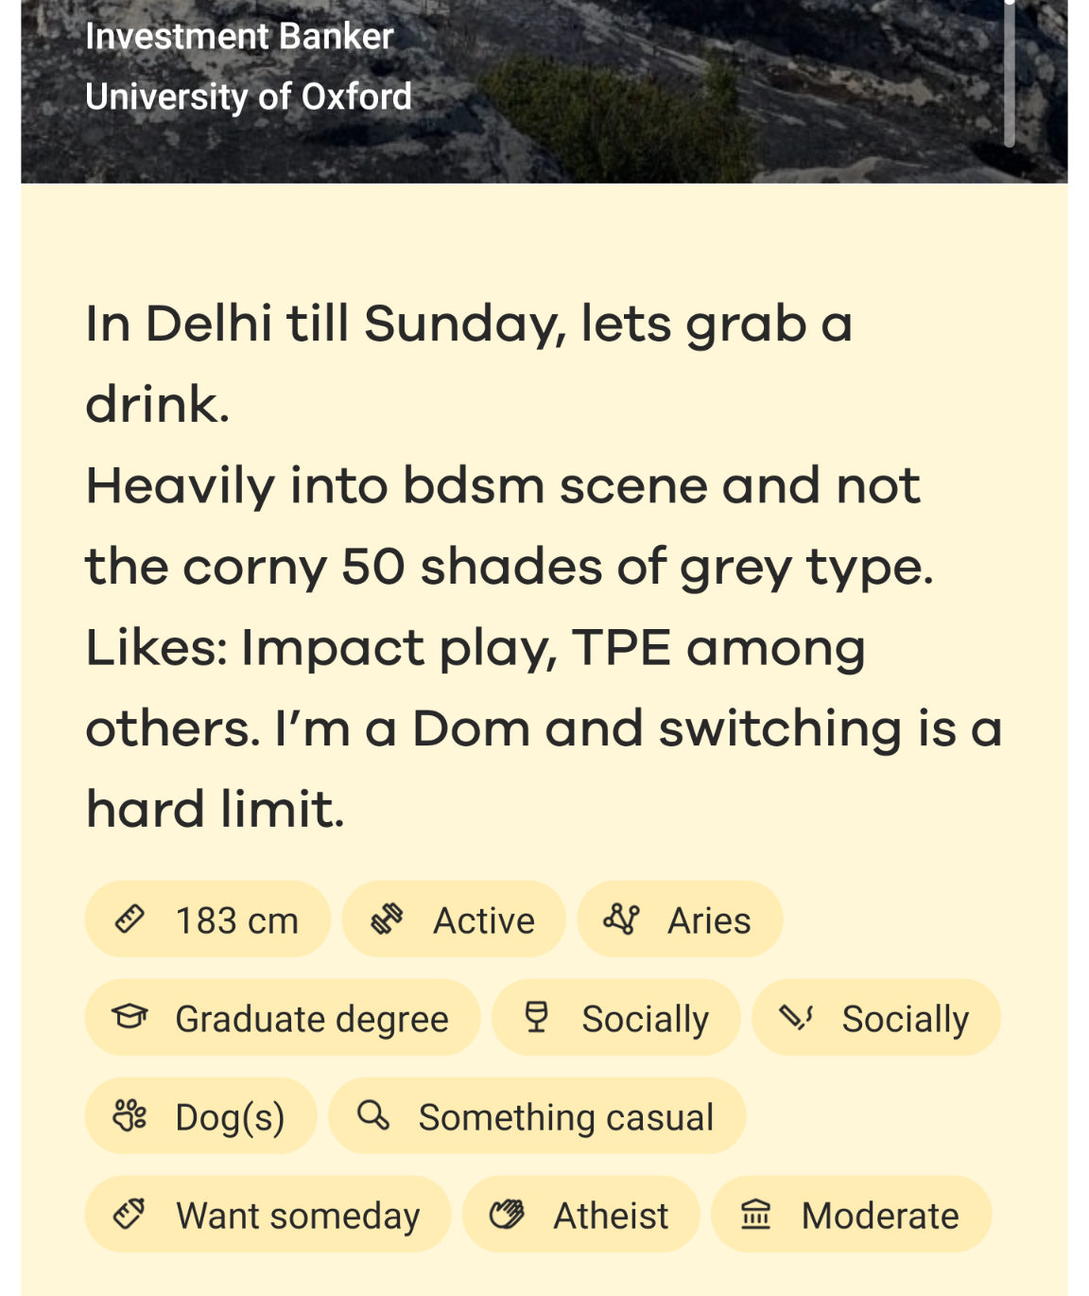Image resolution: width=1089 pixels, height=1296 pixels.
Task: Tap the ruler icon beside 183 cm
Action: coord(130,919)
